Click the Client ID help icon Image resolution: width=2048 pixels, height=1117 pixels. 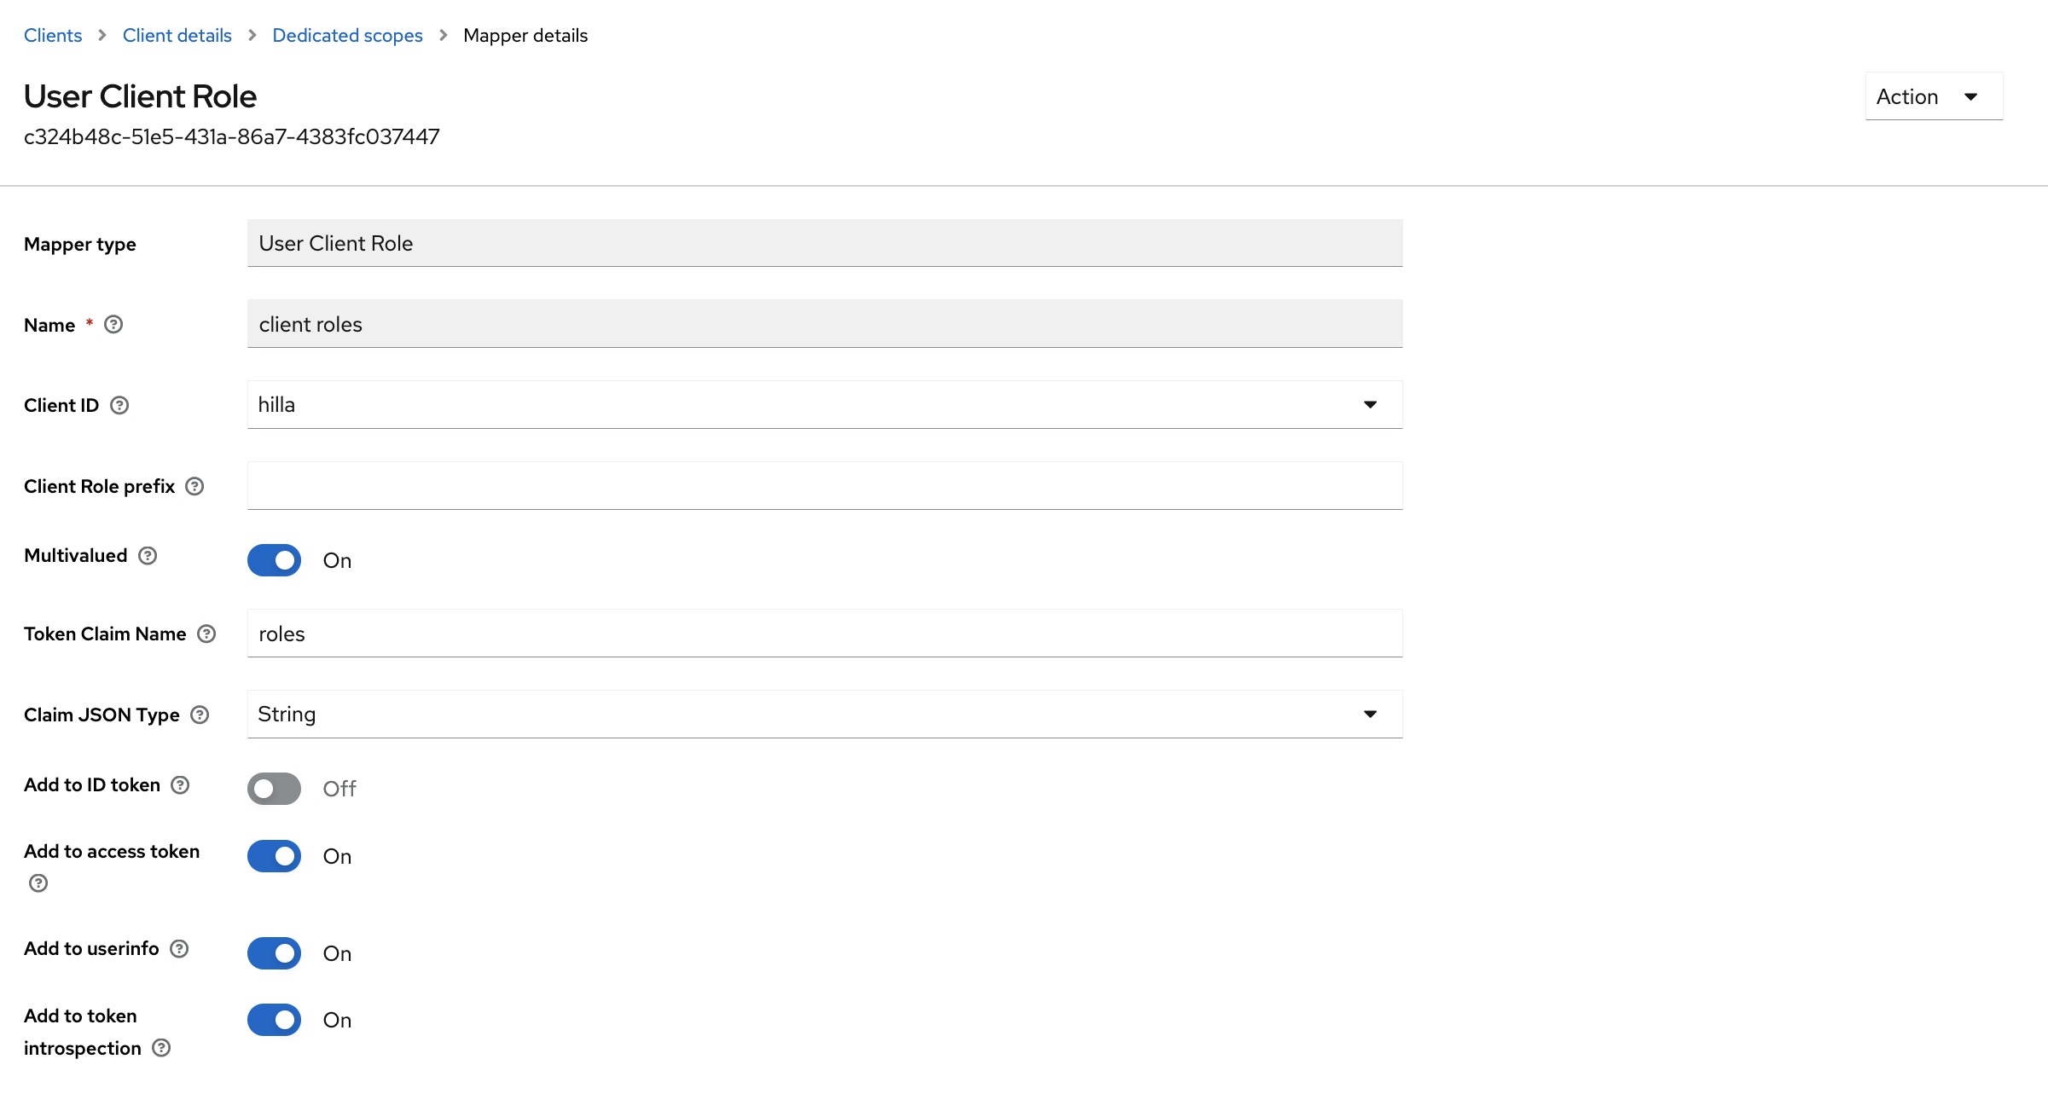click(119, 406)
